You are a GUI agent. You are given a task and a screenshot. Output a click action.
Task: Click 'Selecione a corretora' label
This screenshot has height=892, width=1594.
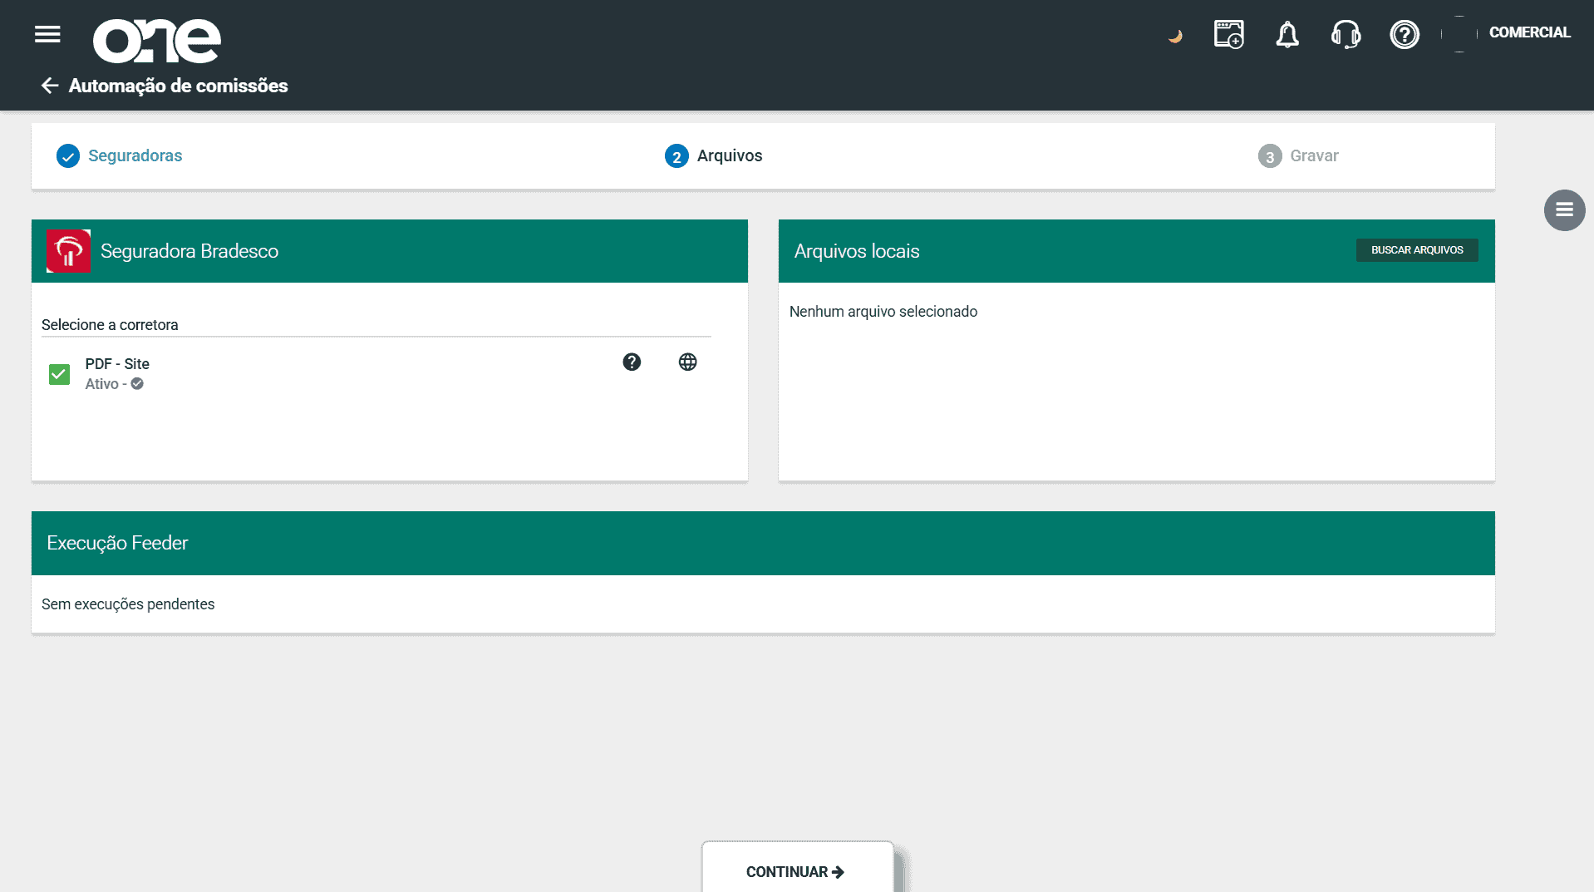110,325
